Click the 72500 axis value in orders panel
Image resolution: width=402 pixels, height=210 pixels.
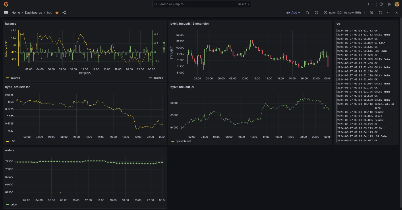(x=9, y=161)
